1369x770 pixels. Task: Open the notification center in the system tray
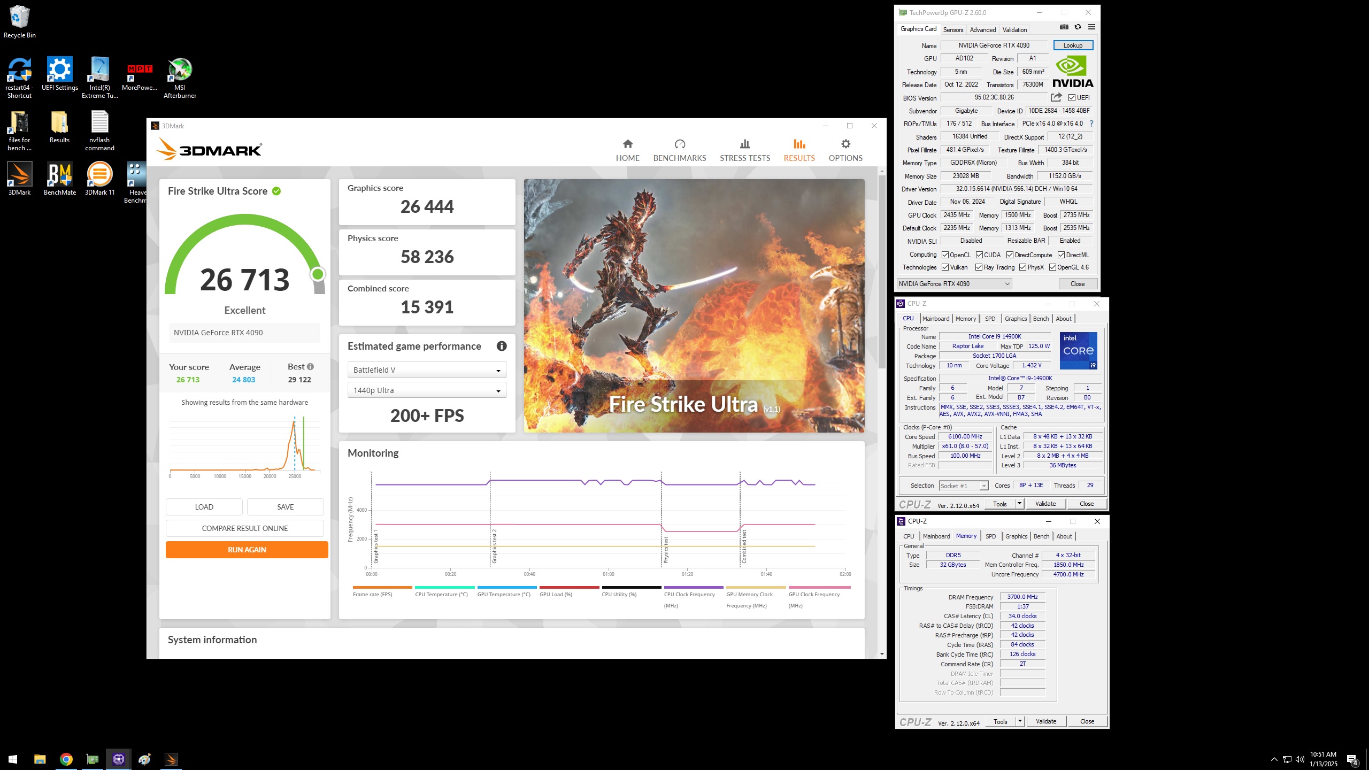(x=1353, y=759)
